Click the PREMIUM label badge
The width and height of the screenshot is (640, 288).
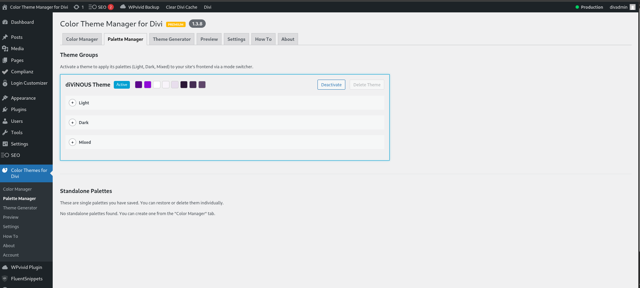coord(176,24)
